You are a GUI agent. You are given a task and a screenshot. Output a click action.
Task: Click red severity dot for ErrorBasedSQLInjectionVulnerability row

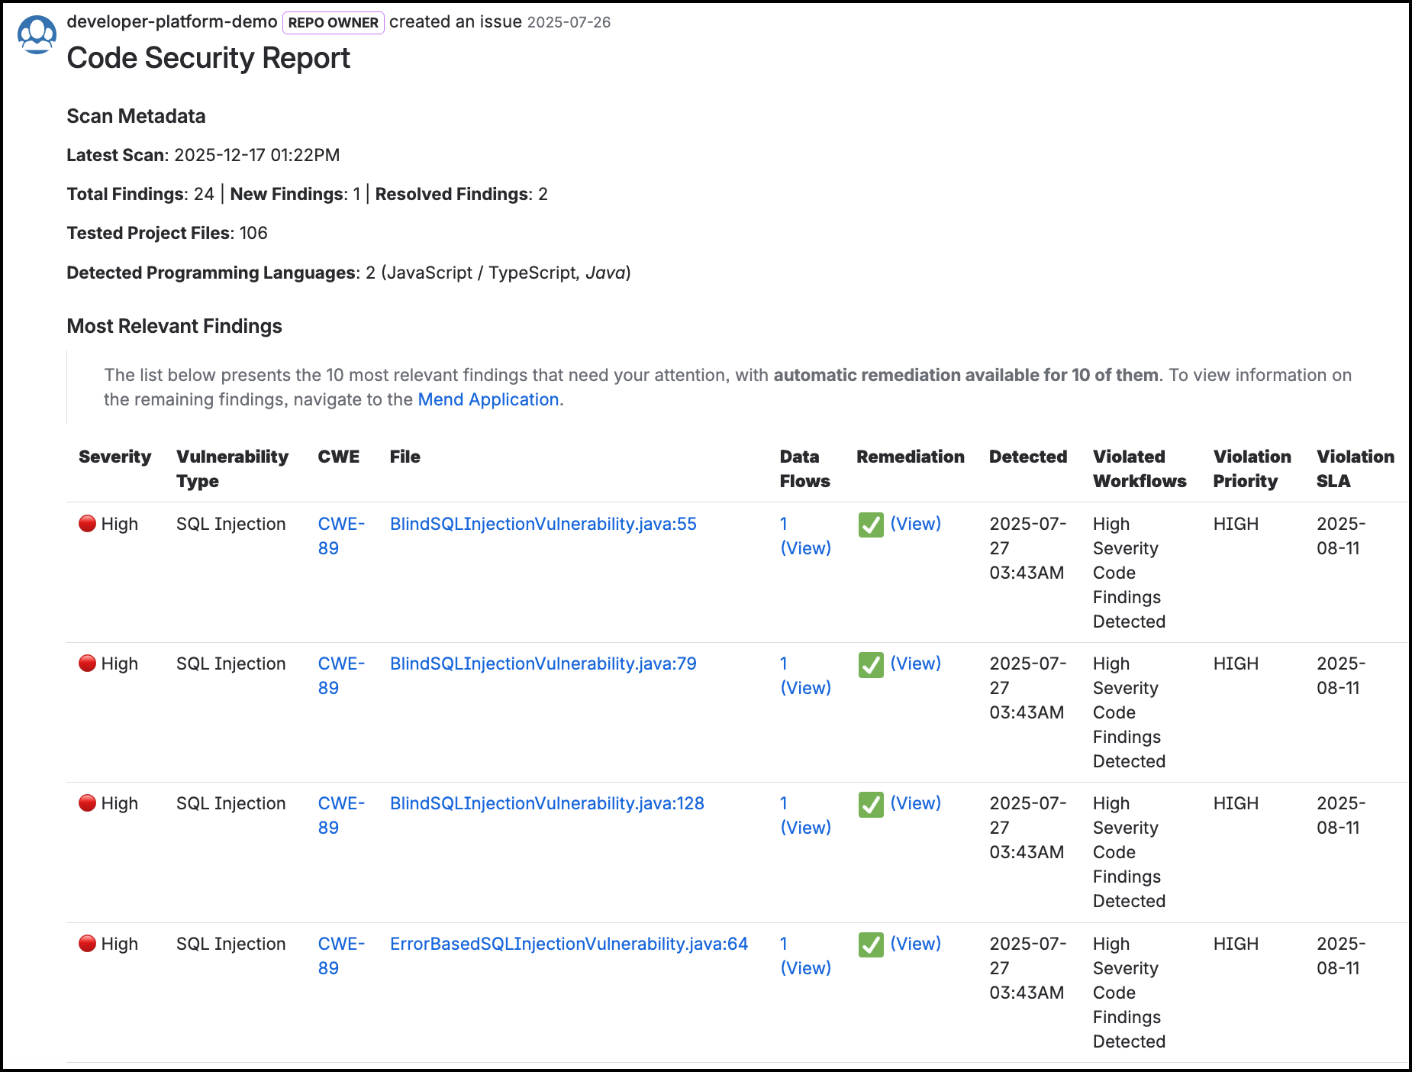pos(88,944)
